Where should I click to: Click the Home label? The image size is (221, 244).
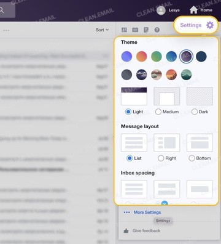(x=206, y=10)
